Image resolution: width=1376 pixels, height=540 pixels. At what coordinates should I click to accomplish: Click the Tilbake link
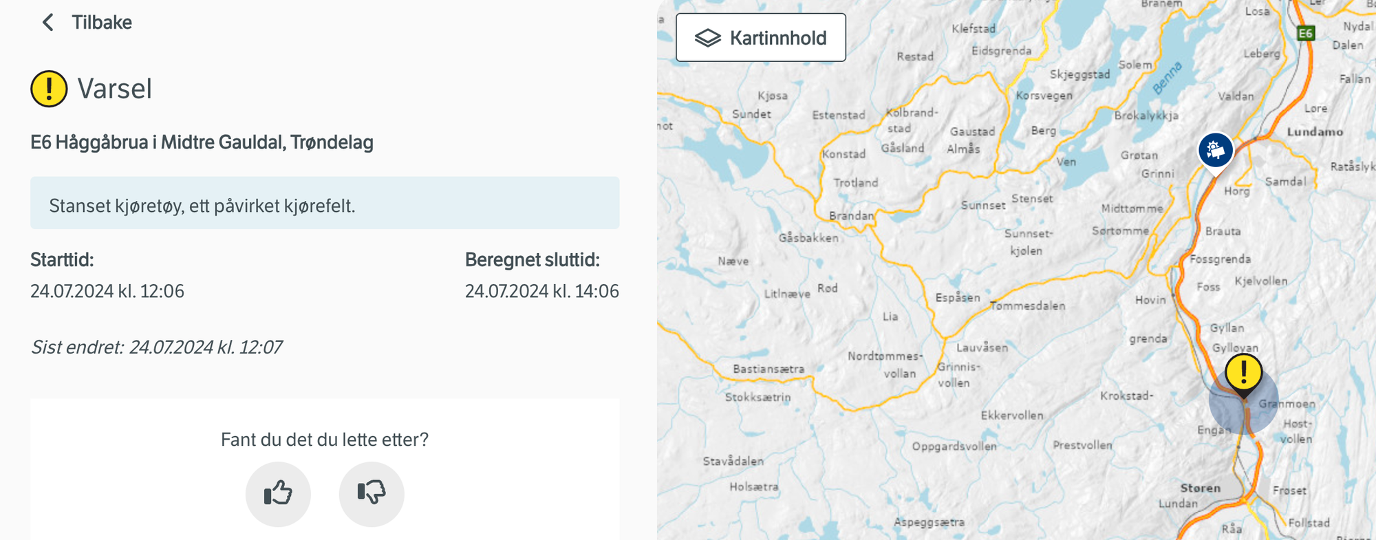(100, 22)
